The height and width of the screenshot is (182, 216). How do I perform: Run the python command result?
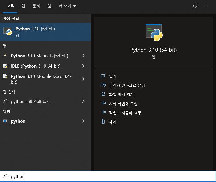(18, 121)
